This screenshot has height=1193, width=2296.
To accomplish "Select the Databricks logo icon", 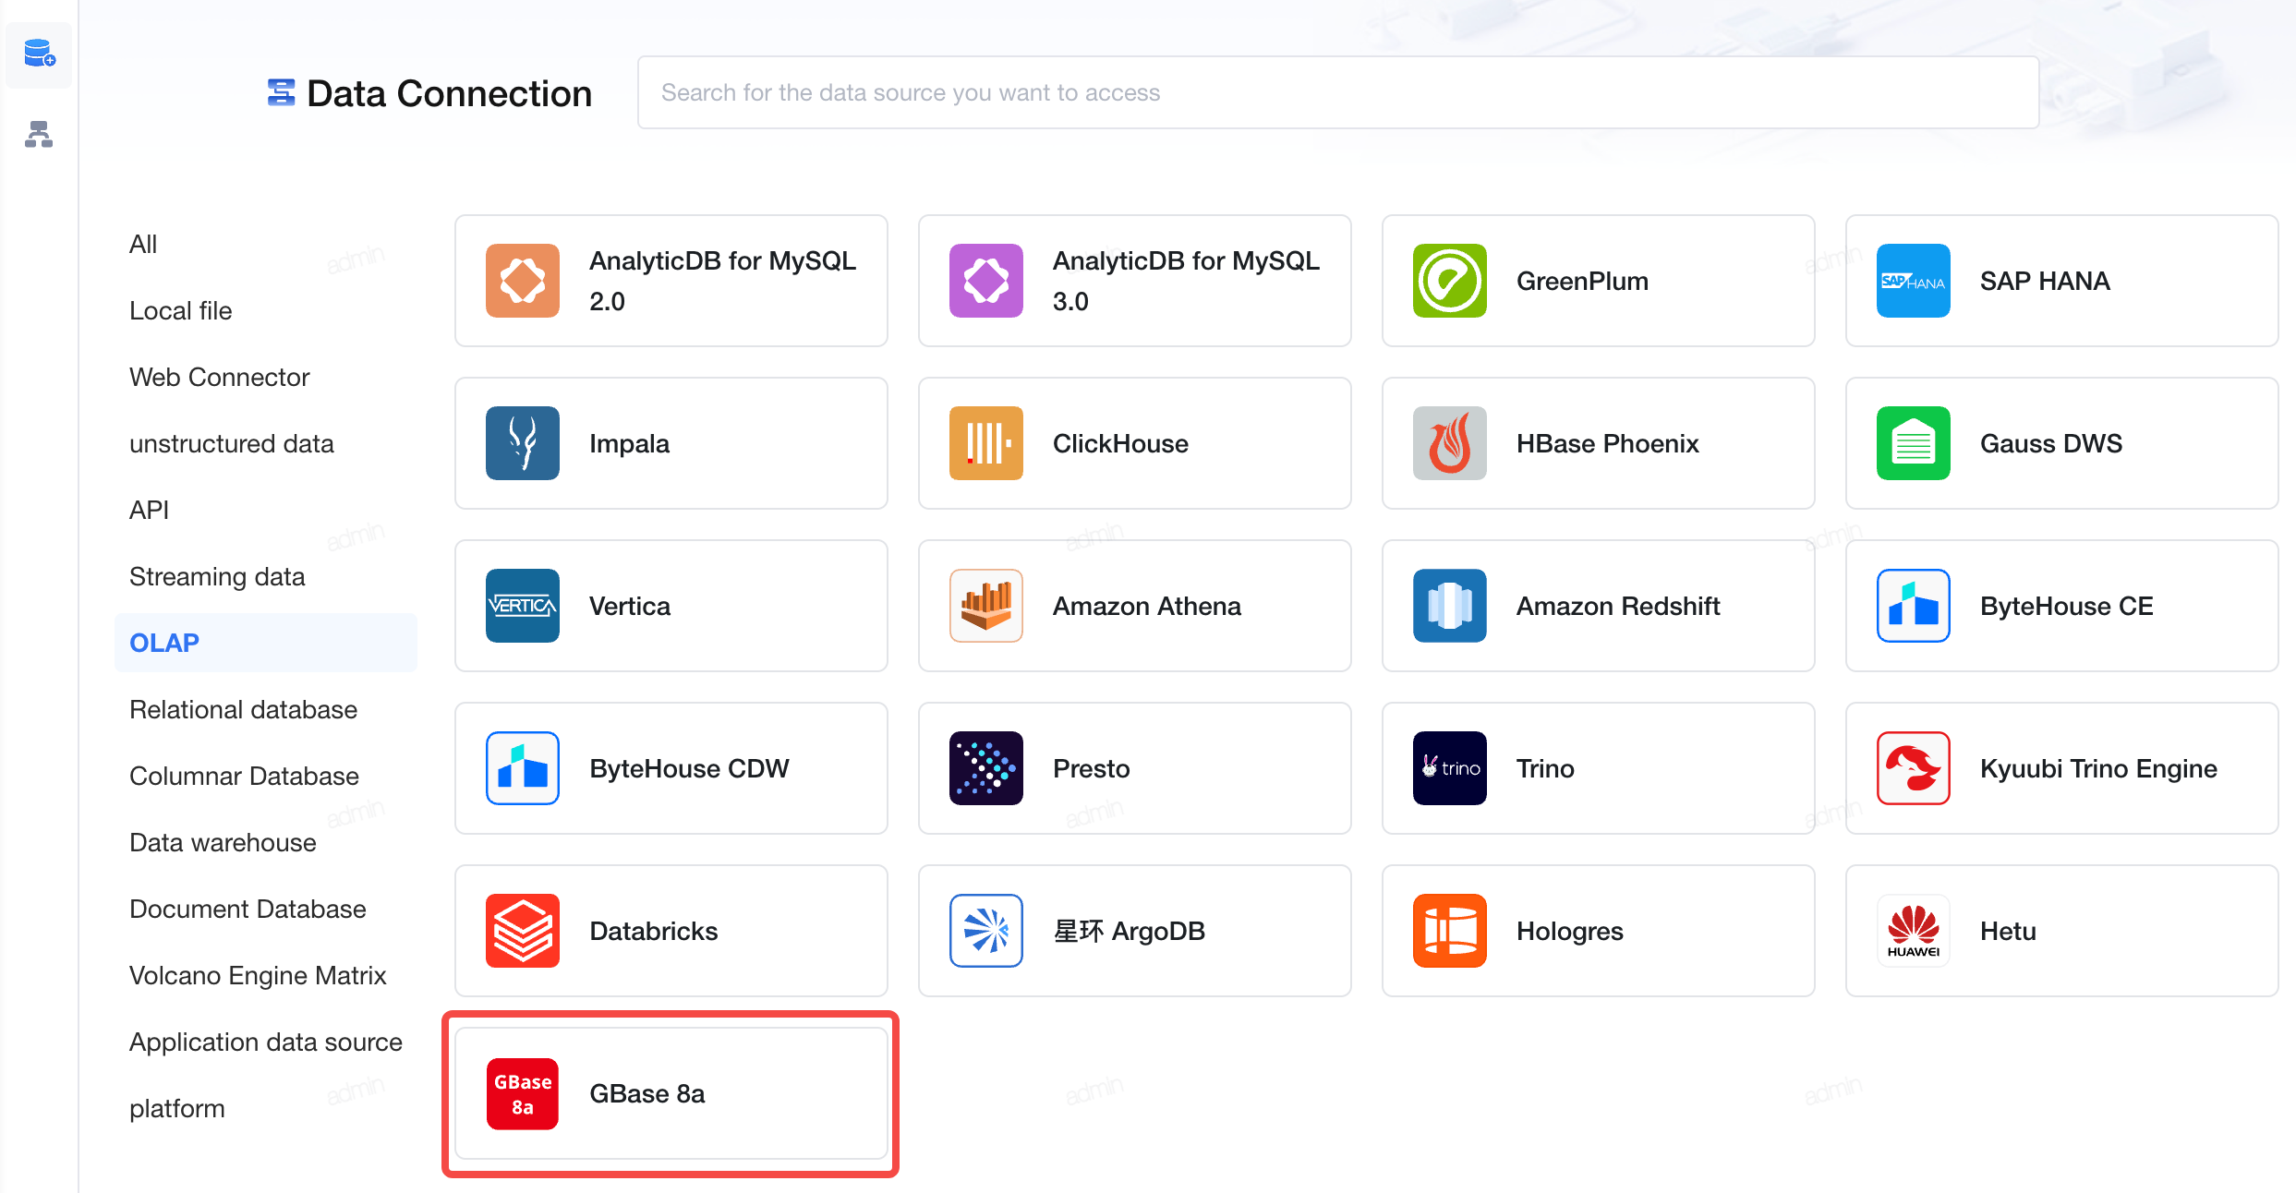I will [x=523, y=931].
